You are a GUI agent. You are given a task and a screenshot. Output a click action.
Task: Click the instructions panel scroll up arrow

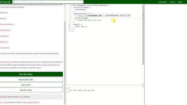(65, 5)
